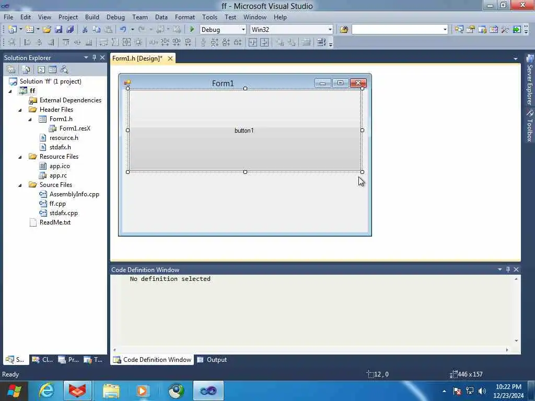Viewport: 535px width, 401px height.
Task: Open the Solution Explorer window options dropdown
Action: pyautogui.click(x=86, y=57)
